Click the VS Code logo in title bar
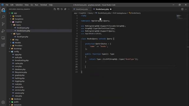This screenshot has height=106, width=189. tap(2, 5)
